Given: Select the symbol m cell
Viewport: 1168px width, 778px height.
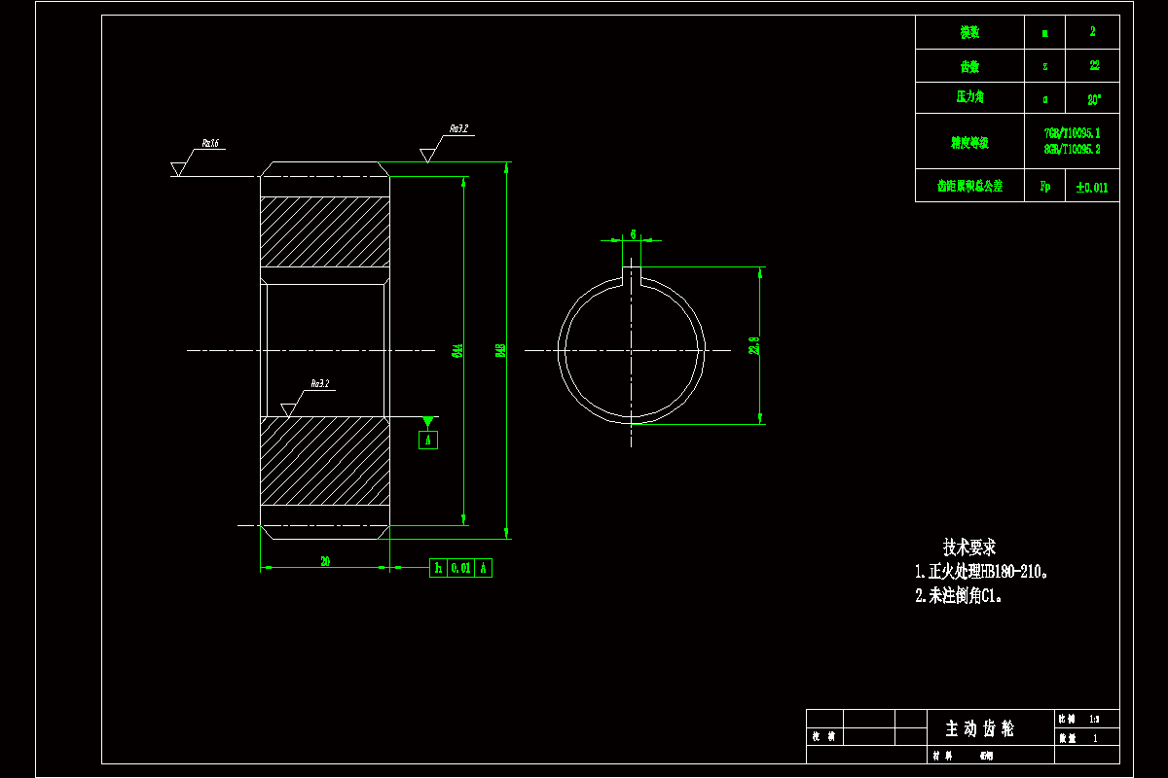Looking at the screenshot, I should [1045, 32].
